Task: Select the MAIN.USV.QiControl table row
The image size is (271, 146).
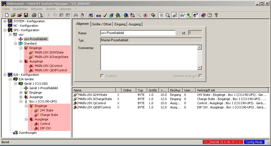Action: [170, 103]
